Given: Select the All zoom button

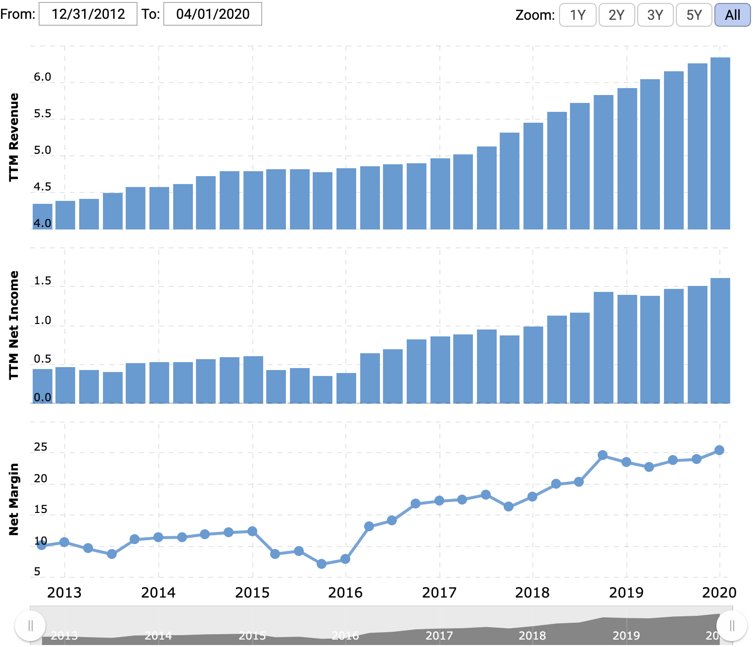Looking at the screenshot, I should 733,15.
